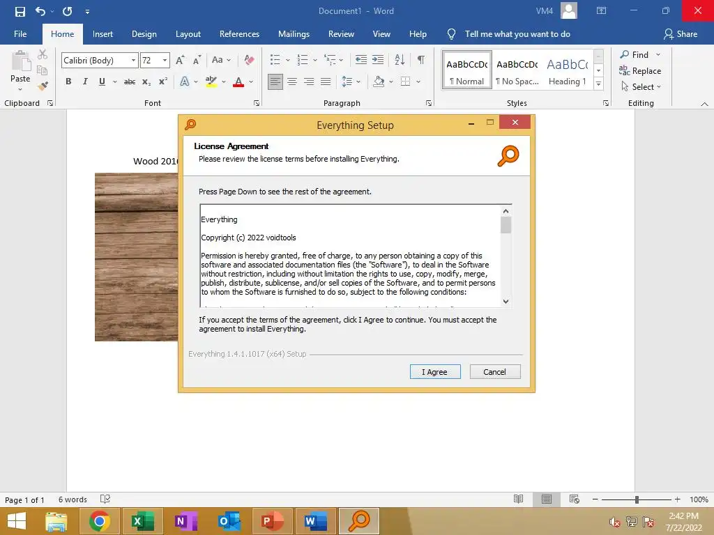Toggle Bold formatting
This screenshot has height=535, width=714.
click(68, 82)
